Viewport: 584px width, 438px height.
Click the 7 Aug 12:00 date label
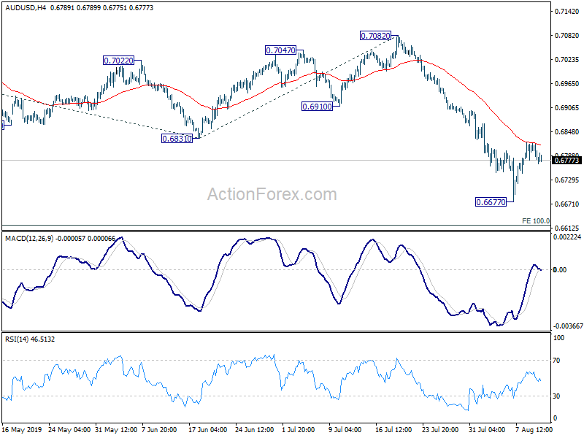tap(534, 429)
